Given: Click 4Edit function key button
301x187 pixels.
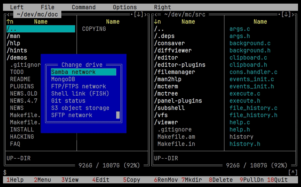Looking at the screenshot, I should click(101, 180).
